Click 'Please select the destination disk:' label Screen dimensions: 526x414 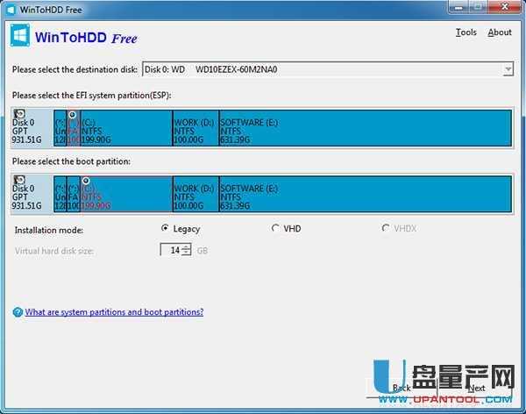[x=75, y=69]
